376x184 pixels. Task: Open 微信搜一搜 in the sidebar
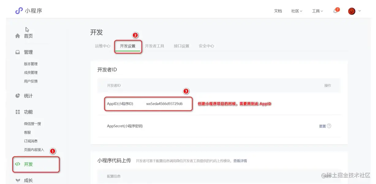[x=32, y=124]
